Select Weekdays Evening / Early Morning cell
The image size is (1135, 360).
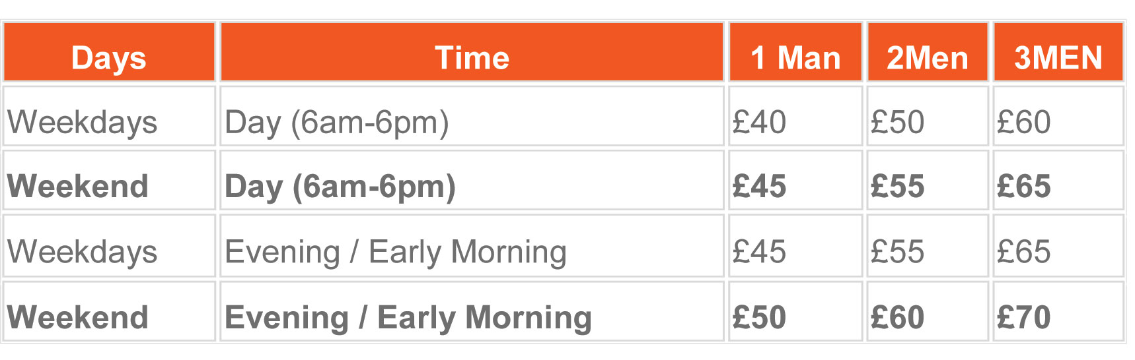(472, 245)
